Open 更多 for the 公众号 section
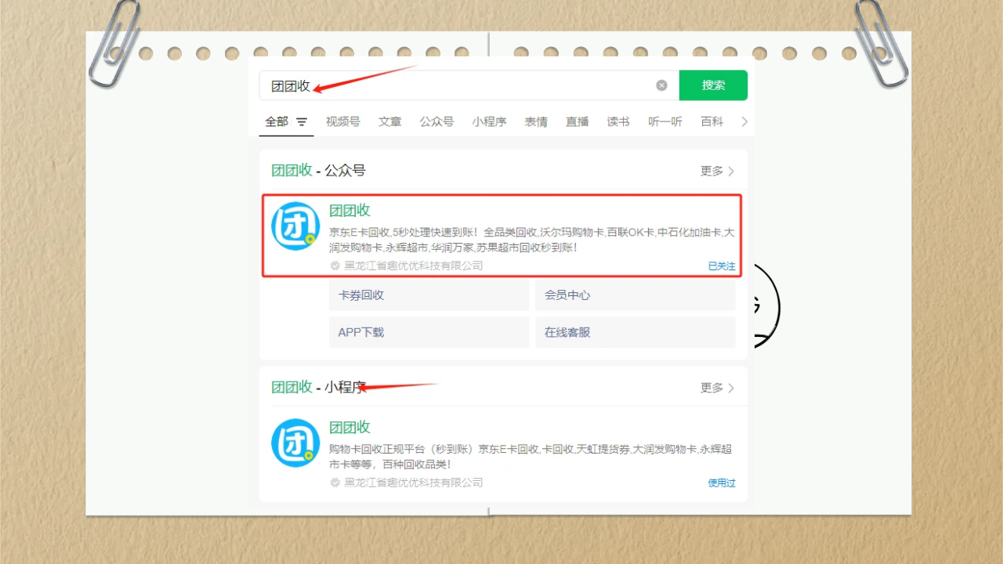1003x564 pixels. pyautogui.click(x=717, y=171)
